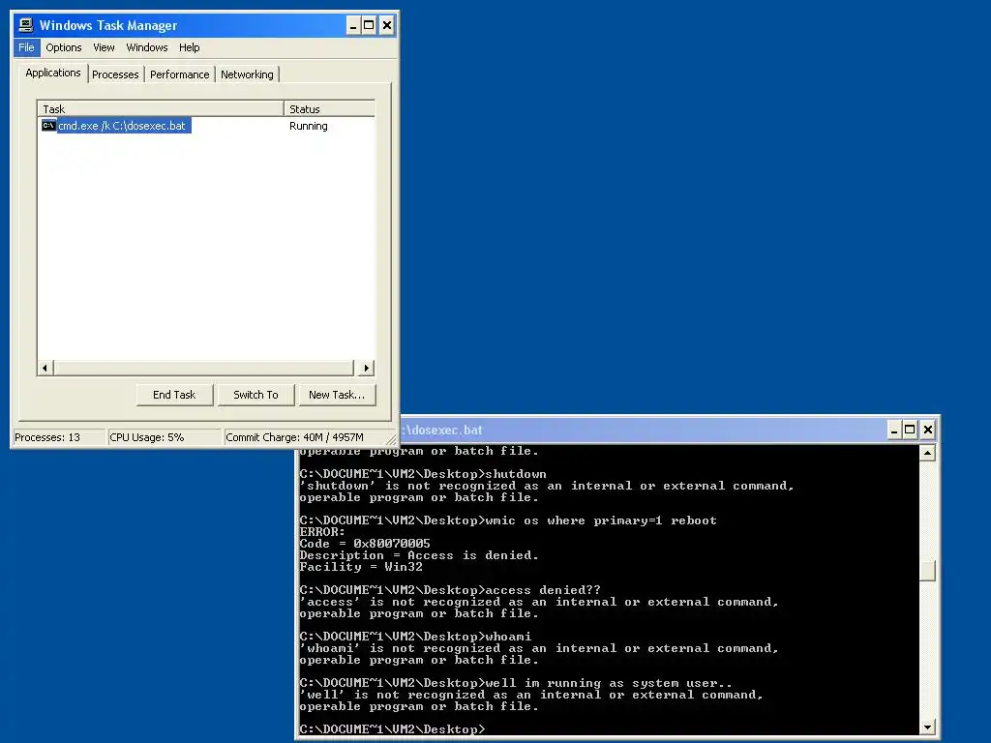The height and width of the screenshot is (743, 991).
Task: Click the cmd icon in the task row
Action: click(x=48, y=126)
